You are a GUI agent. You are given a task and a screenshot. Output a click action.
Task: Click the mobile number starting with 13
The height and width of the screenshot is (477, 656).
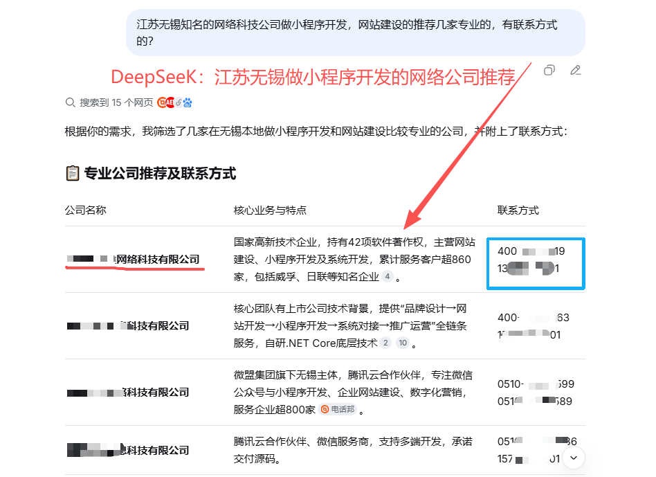coord(529,268)
